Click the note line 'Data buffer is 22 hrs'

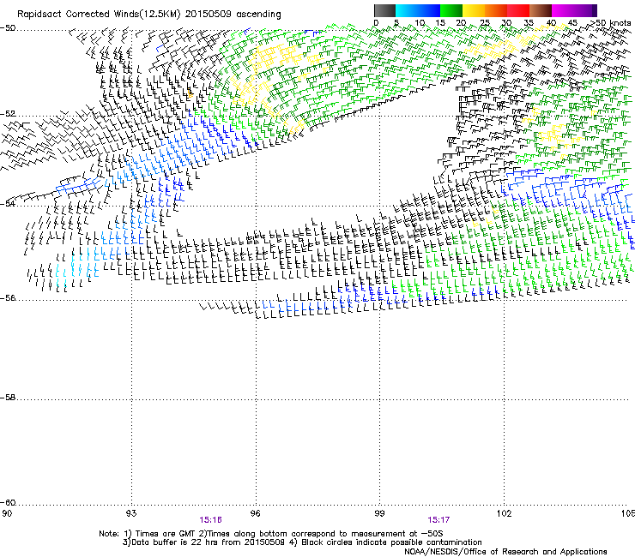(302, 542)
